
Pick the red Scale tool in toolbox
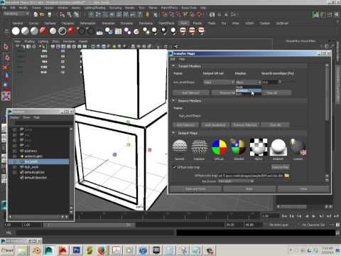coord(6,96)
